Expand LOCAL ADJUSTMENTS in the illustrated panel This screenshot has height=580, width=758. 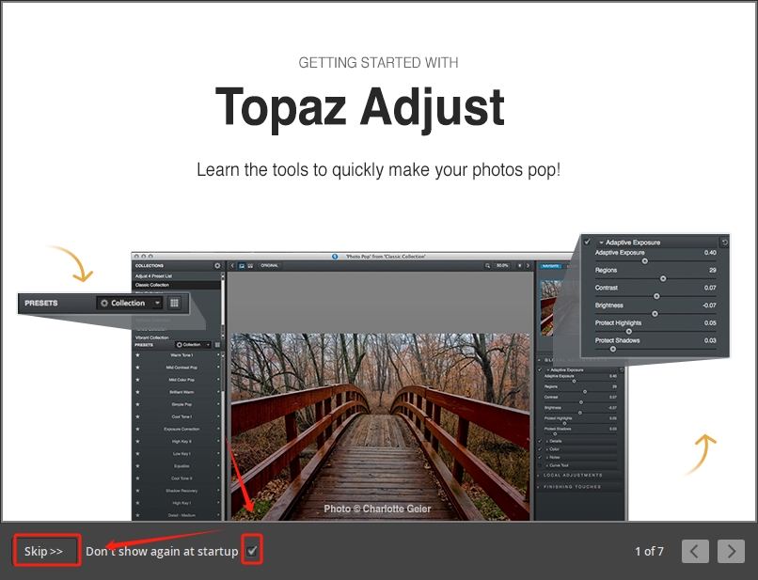click(x=573, y=475)
